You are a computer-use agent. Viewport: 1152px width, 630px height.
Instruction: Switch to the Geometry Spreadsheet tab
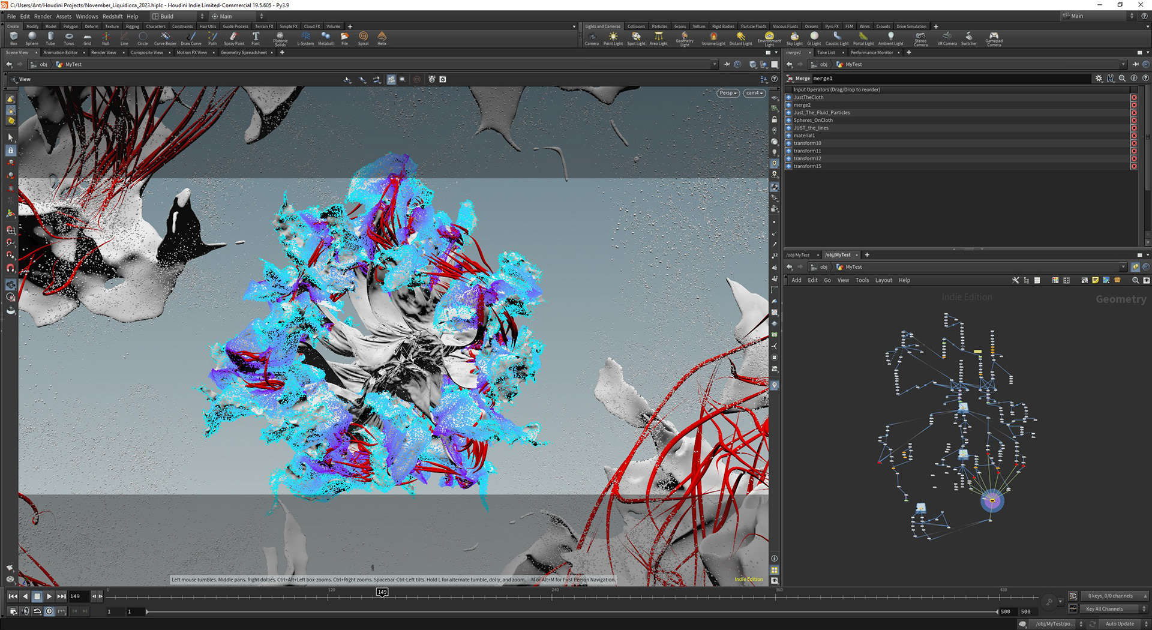[x=244, y=52]
